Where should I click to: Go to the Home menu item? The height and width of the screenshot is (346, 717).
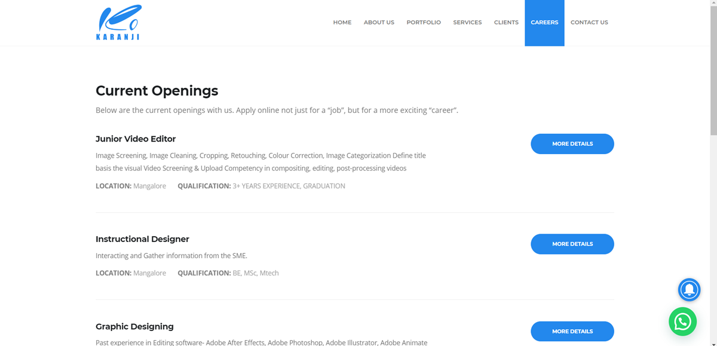pyautogui.click(x=342, y=23)
